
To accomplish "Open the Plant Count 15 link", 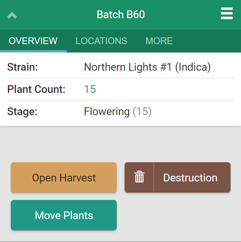I will [90, 89].
